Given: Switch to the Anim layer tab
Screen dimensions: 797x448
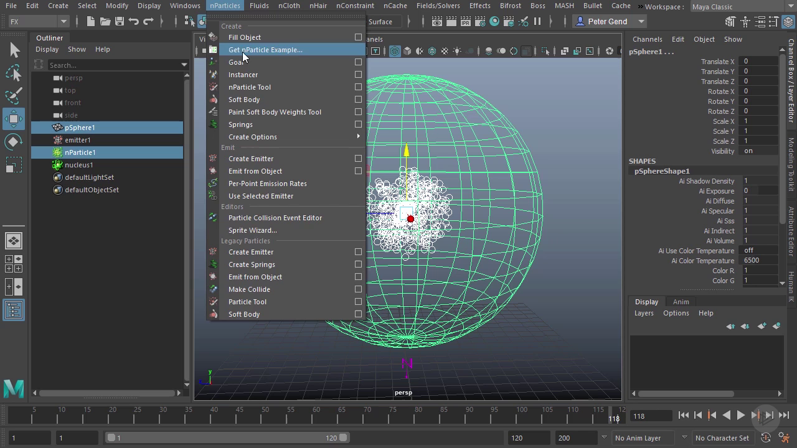Looking at the screenshot, I should point(681,302).
